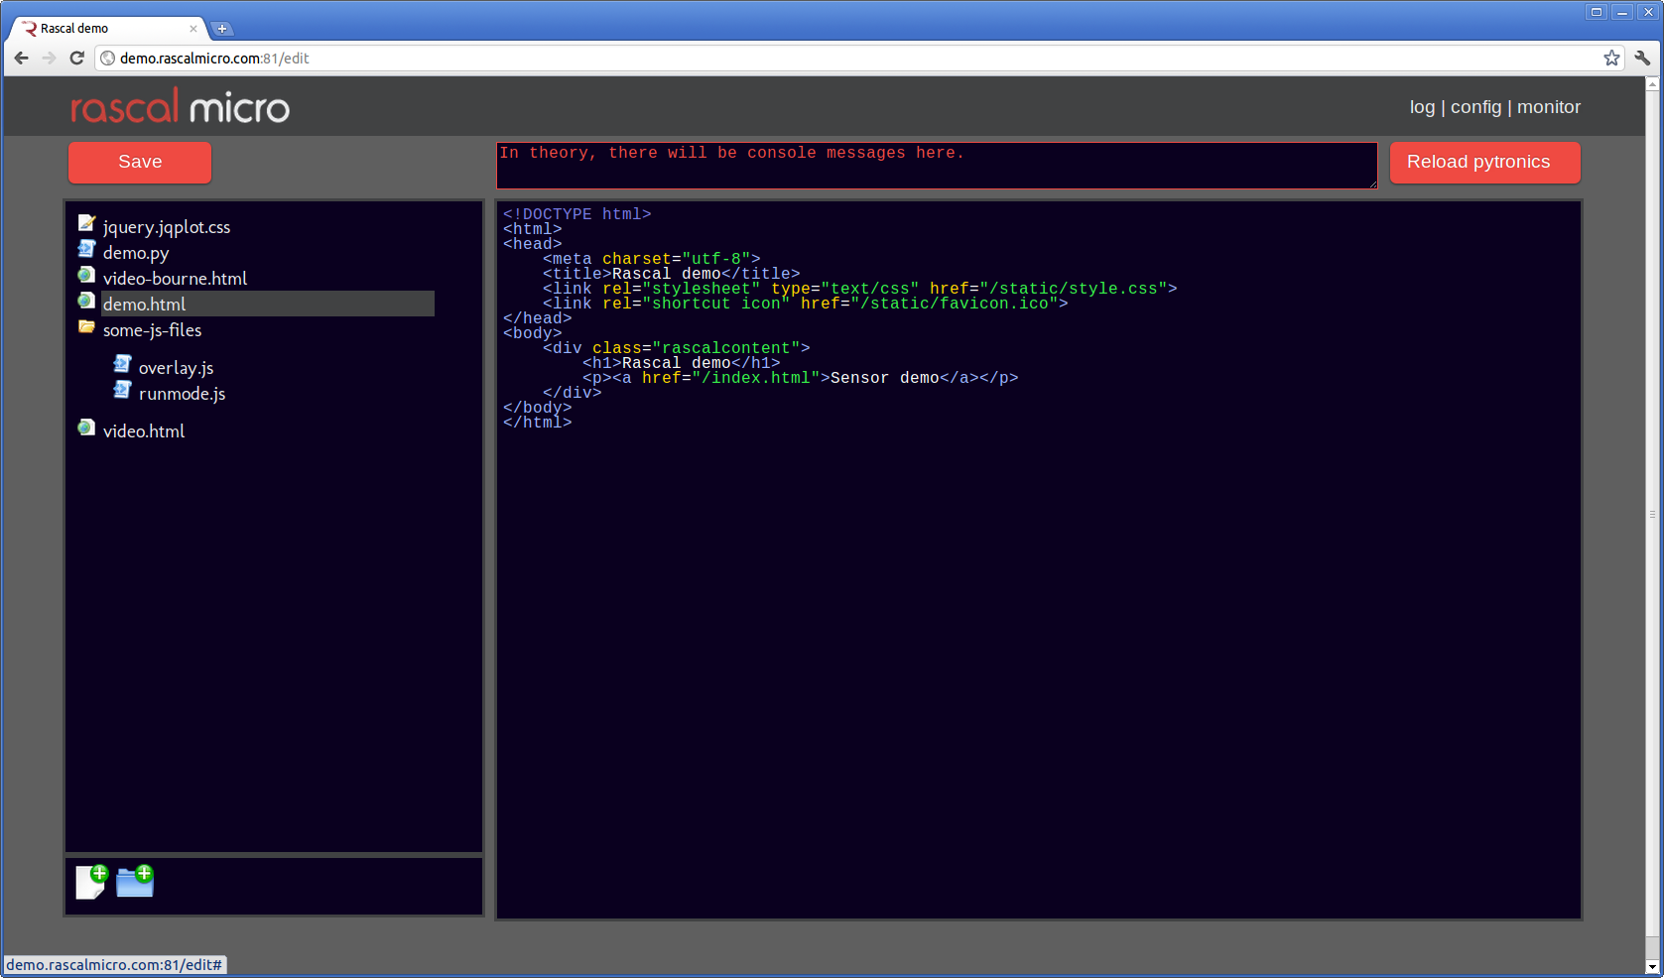Click the new folder icon
Image resolution: width=1664 pixels, height=978 pixels.
[x=135, y=881]
